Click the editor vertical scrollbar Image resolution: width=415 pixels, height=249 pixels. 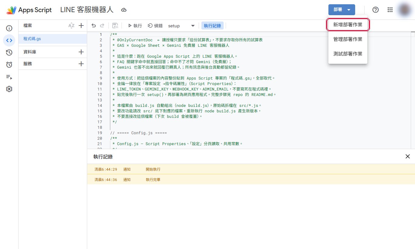click(x=413, y=90)
